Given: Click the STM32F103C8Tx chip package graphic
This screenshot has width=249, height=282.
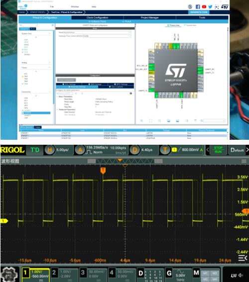Looking at the screenshot, I should click(x=176, y=70).
